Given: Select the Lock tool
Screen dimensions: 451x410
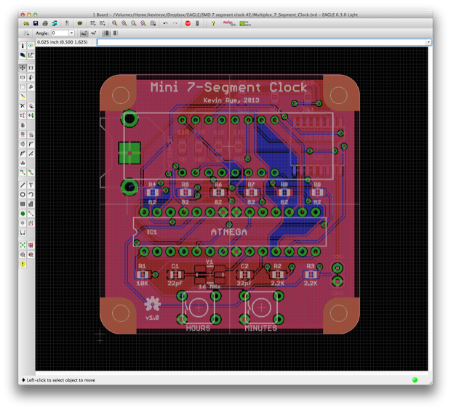Looking at the screenshot, I should coord(23,125).
